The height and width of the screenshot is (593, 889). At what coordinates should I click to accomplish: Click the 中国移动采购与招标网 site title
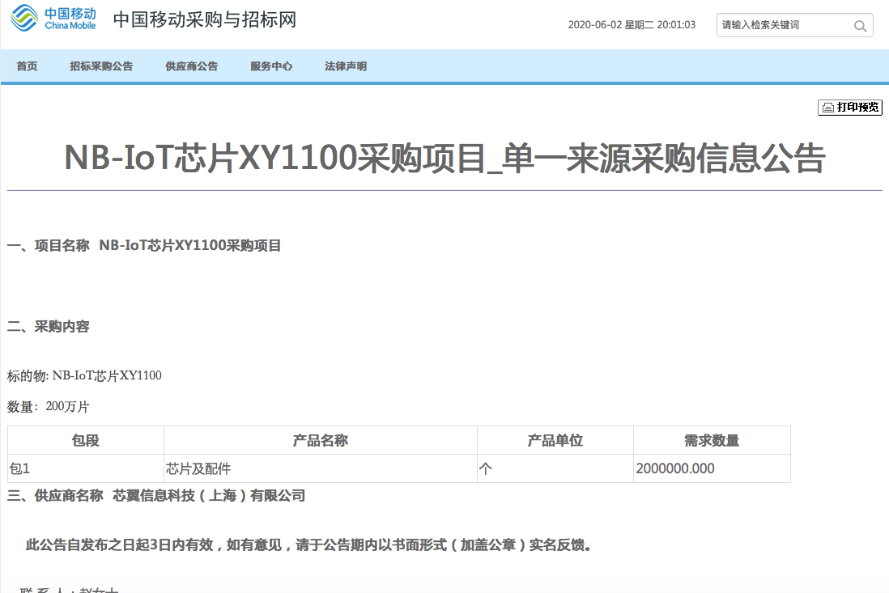click(204, 20)
